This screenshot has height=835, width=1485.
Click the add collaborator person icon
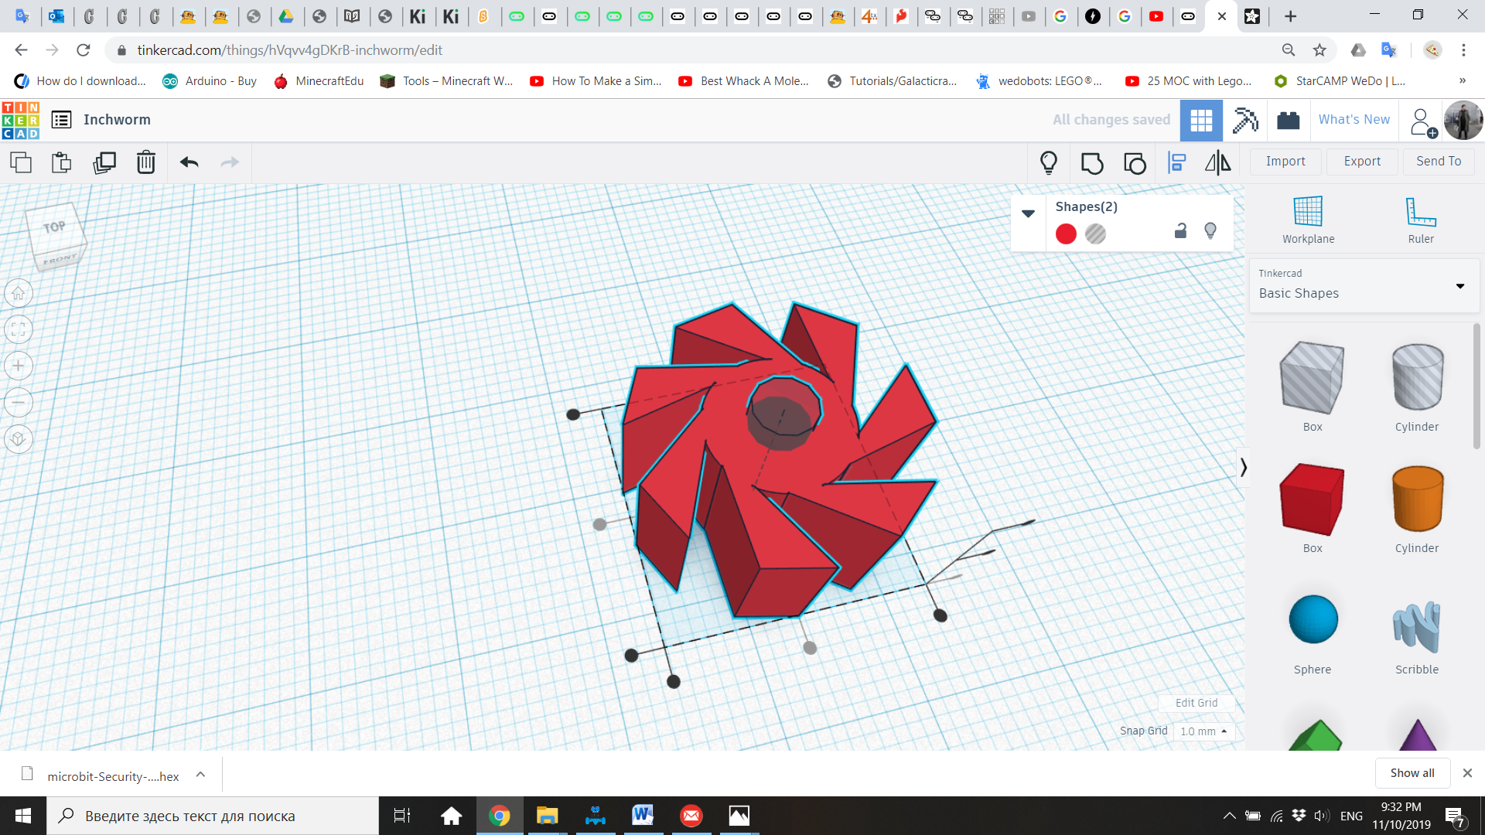[x=1422, y=122]
